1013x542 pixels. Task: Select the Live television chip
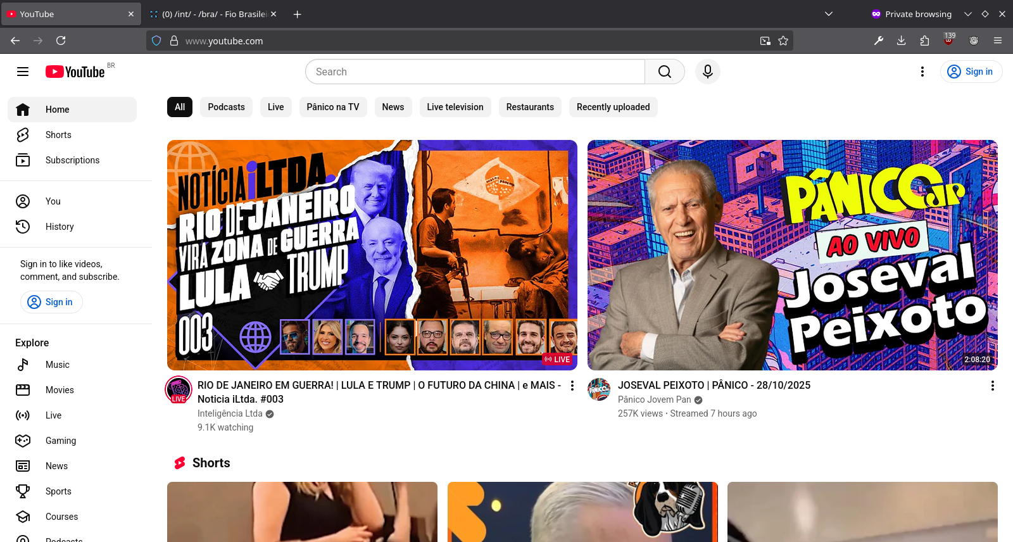pyautogui.click(x=455, y=107)
